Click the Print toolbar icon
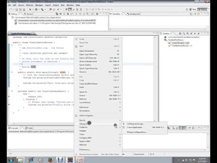 tap(24, 10)
